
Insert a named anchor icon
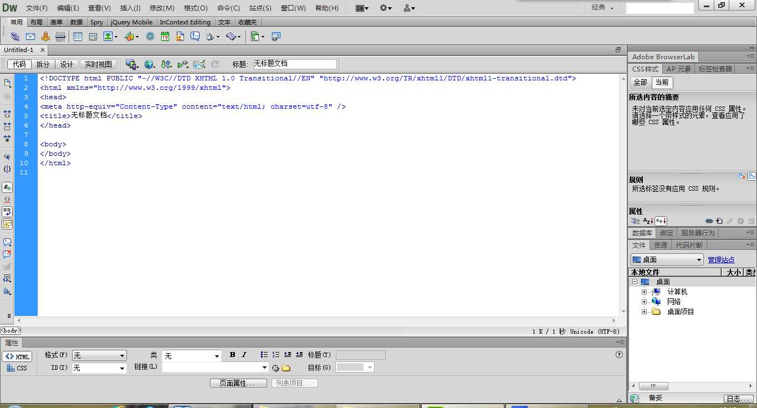tap(45, 37)
